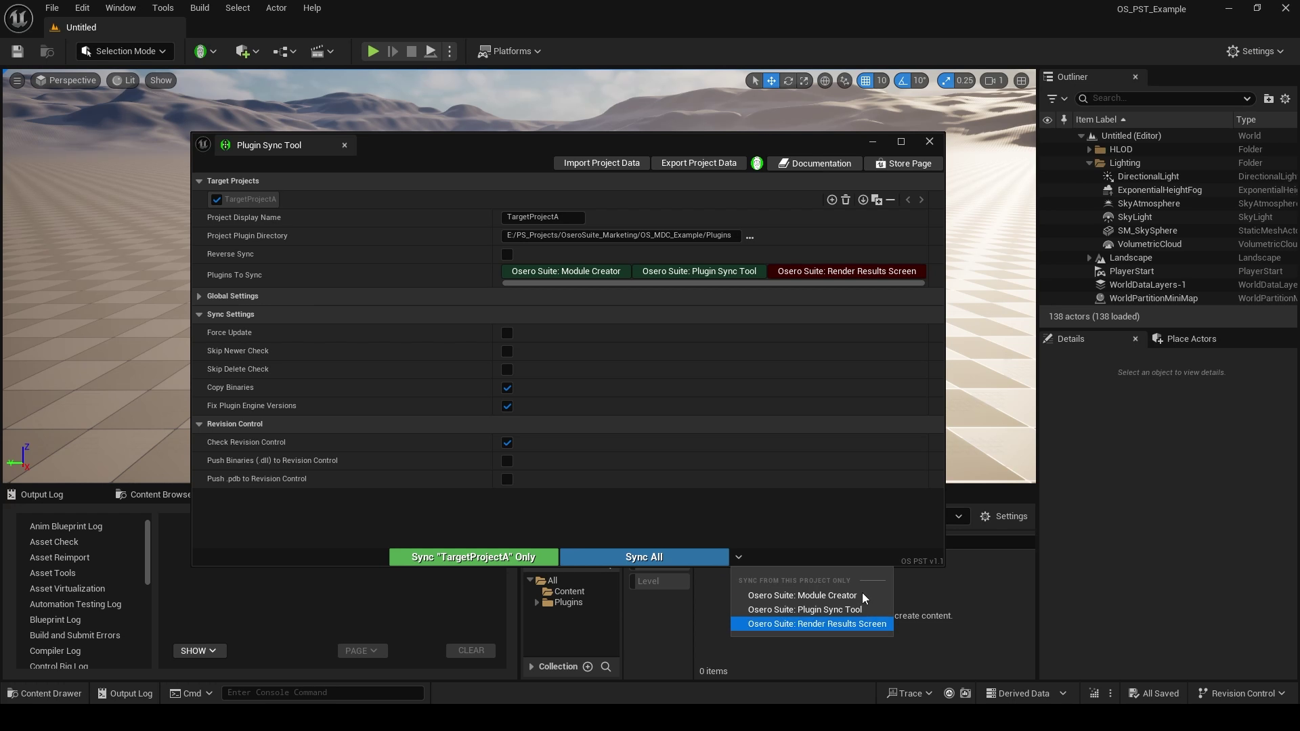1300x731 pixels.
Task: Click the Save current level icon
Action: point(18,51)
